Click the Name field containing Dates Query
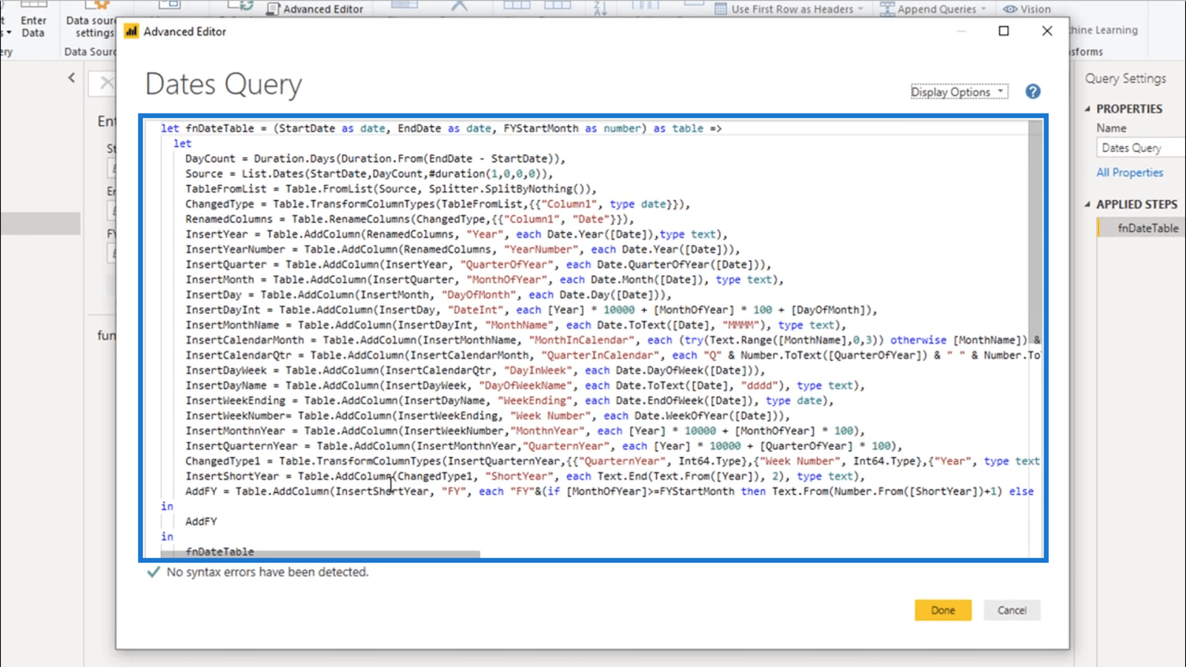The height and width of the screenshot is (667, 1186). 1140,148
